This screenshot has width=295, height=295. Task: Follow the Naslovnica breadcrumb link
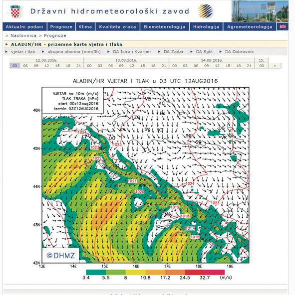click(x=23, y=35)
